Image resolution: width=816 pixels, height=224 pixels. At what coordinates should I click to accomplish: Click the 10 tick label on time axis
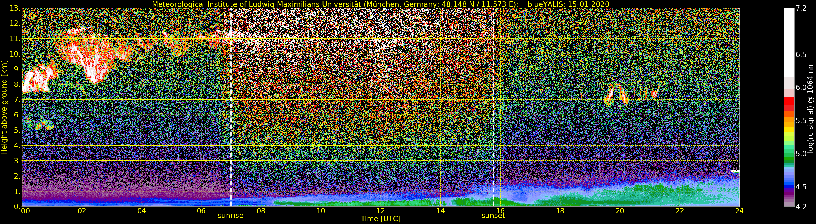pos(321,211)
